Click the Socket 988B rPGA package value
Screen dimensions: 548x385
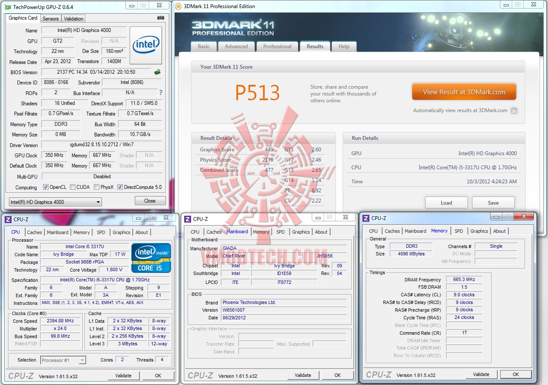coord(84,262)
